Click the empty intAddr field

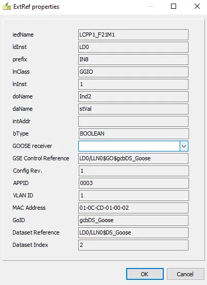(133, 121)
